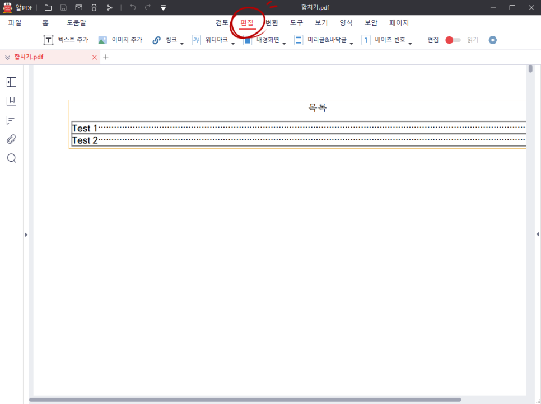This screenshot has width=541, height=404.
Task: Open a file with the folder icon
Action: [48, 8]
